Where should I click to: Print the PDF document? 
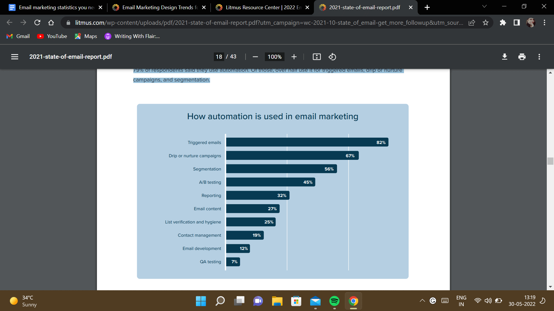tap(522, 57)
